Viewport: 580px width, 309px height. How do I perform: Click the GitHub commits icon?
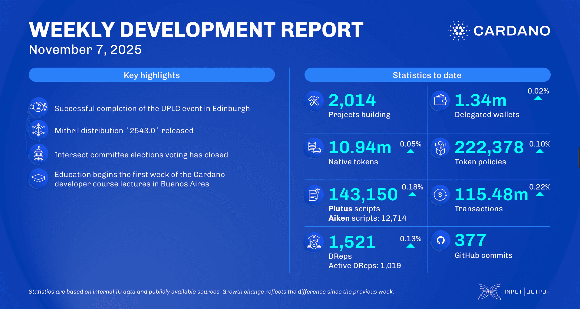coord(440,241)
